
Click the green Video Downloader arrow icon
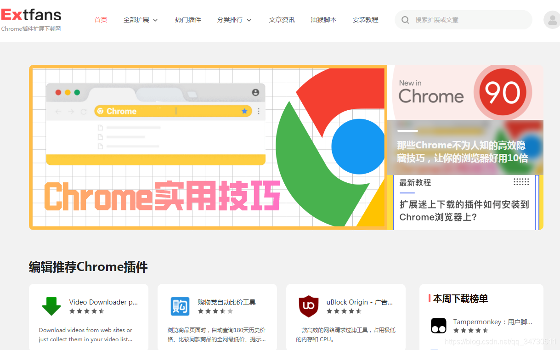pos(51,306)
